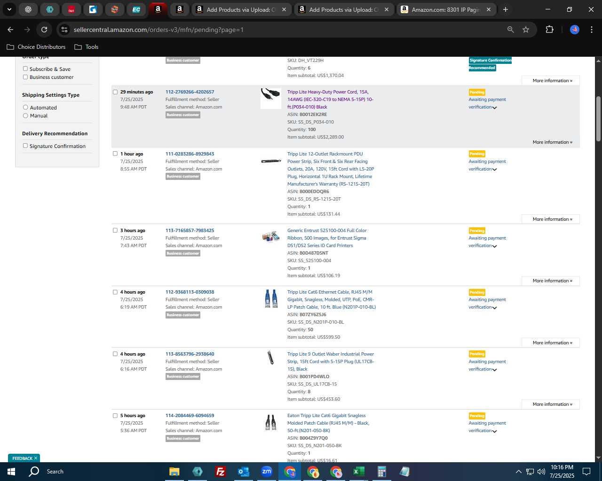Click the Feedback button
This screenshot has width=602, height=481.
[x=22, y=458]
